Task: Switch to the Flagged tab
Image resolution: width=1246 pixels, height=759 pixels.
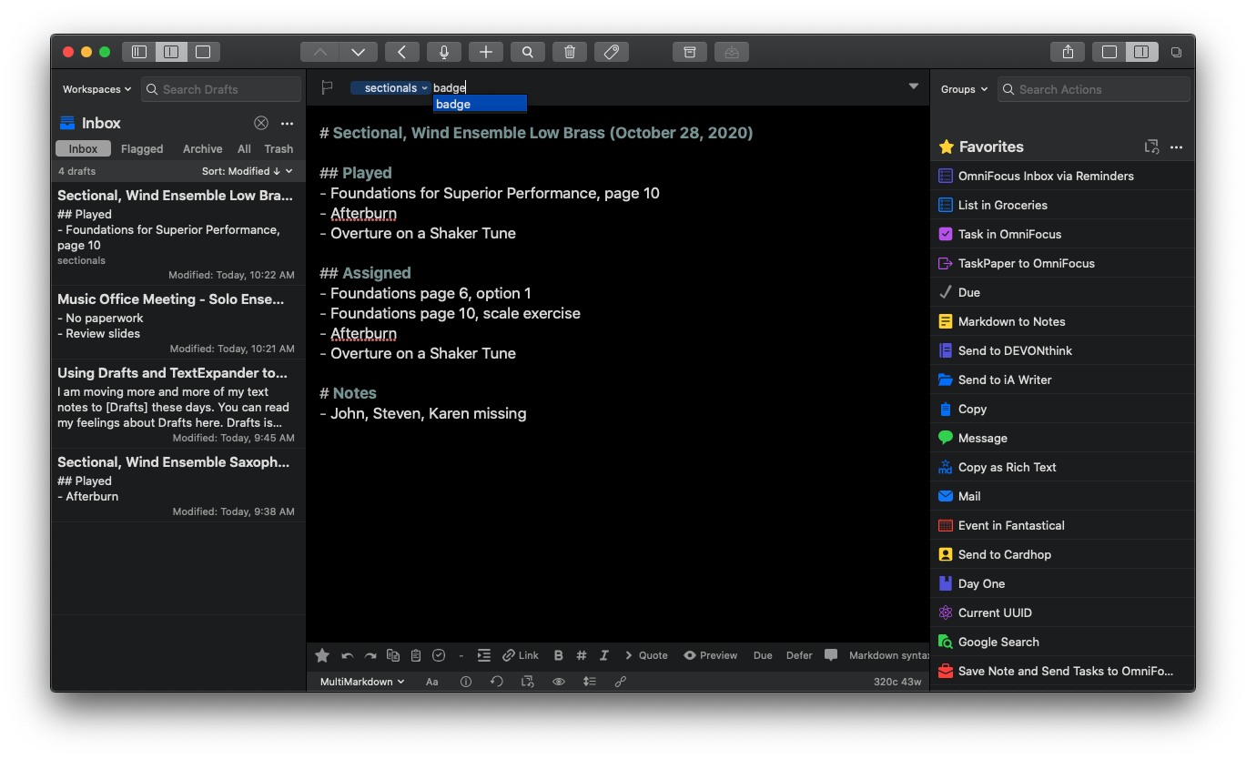Action: (x=142, y=148)
